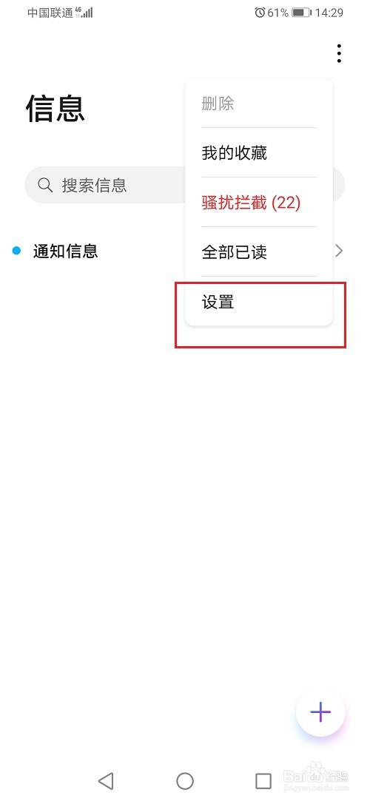370x801 pixels.
Task: Select 设置 from the popup menu
Action: (x=258, y=302)
